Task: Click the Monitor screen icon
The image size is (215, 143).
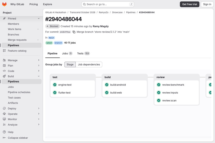Action: point(4,119)
